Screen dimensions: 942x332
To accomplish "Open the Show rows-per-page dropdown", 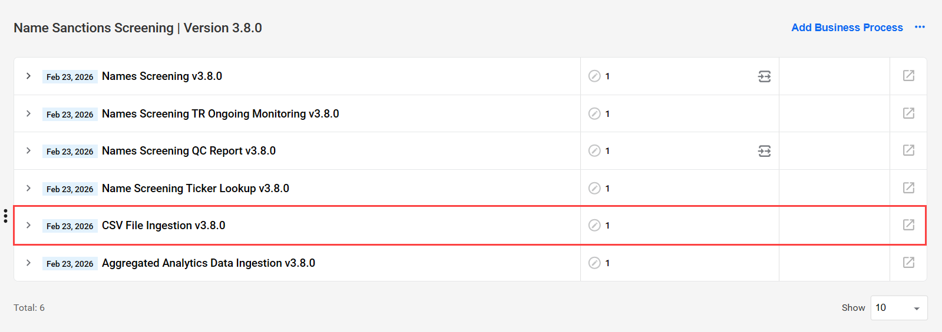I will [x=899, y=308].
